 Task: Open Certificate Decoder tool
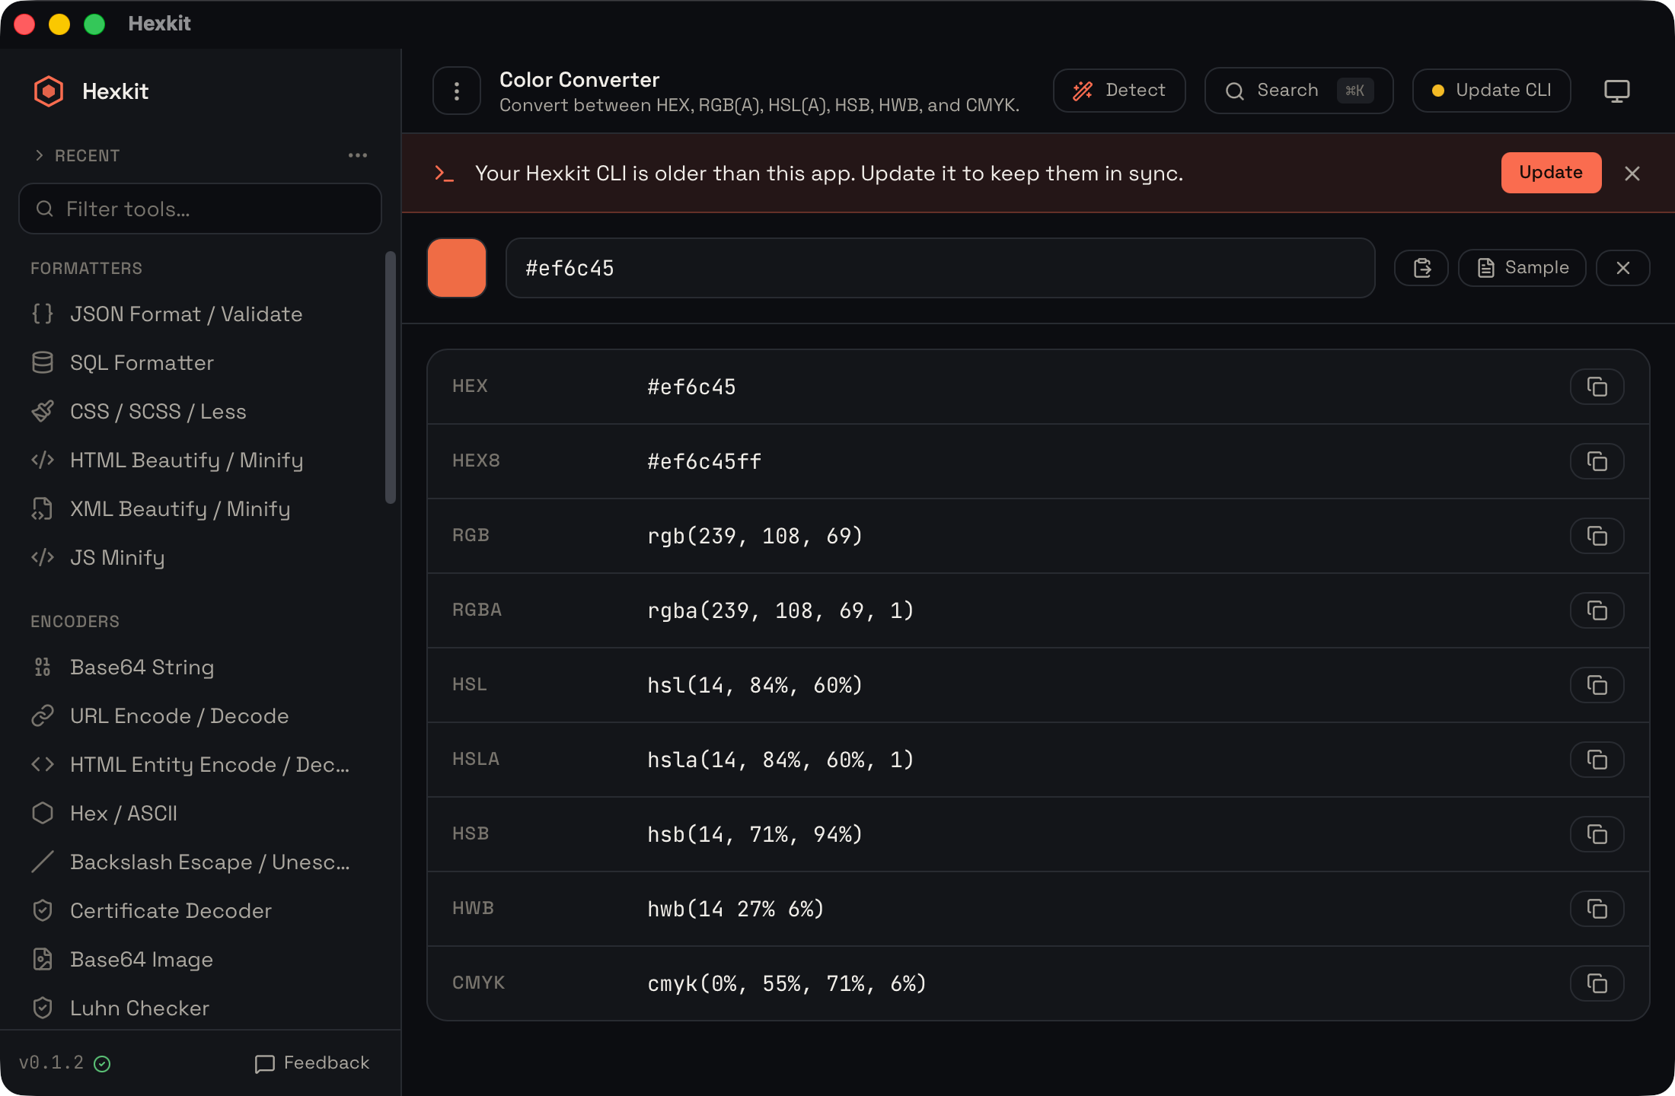pyautogui.click(x=199, y=911)
